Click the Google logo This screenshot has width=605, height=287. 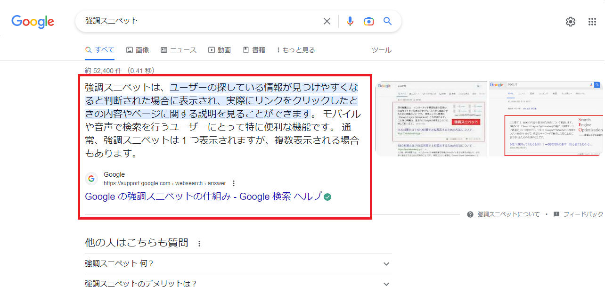(x=33, y=22)
